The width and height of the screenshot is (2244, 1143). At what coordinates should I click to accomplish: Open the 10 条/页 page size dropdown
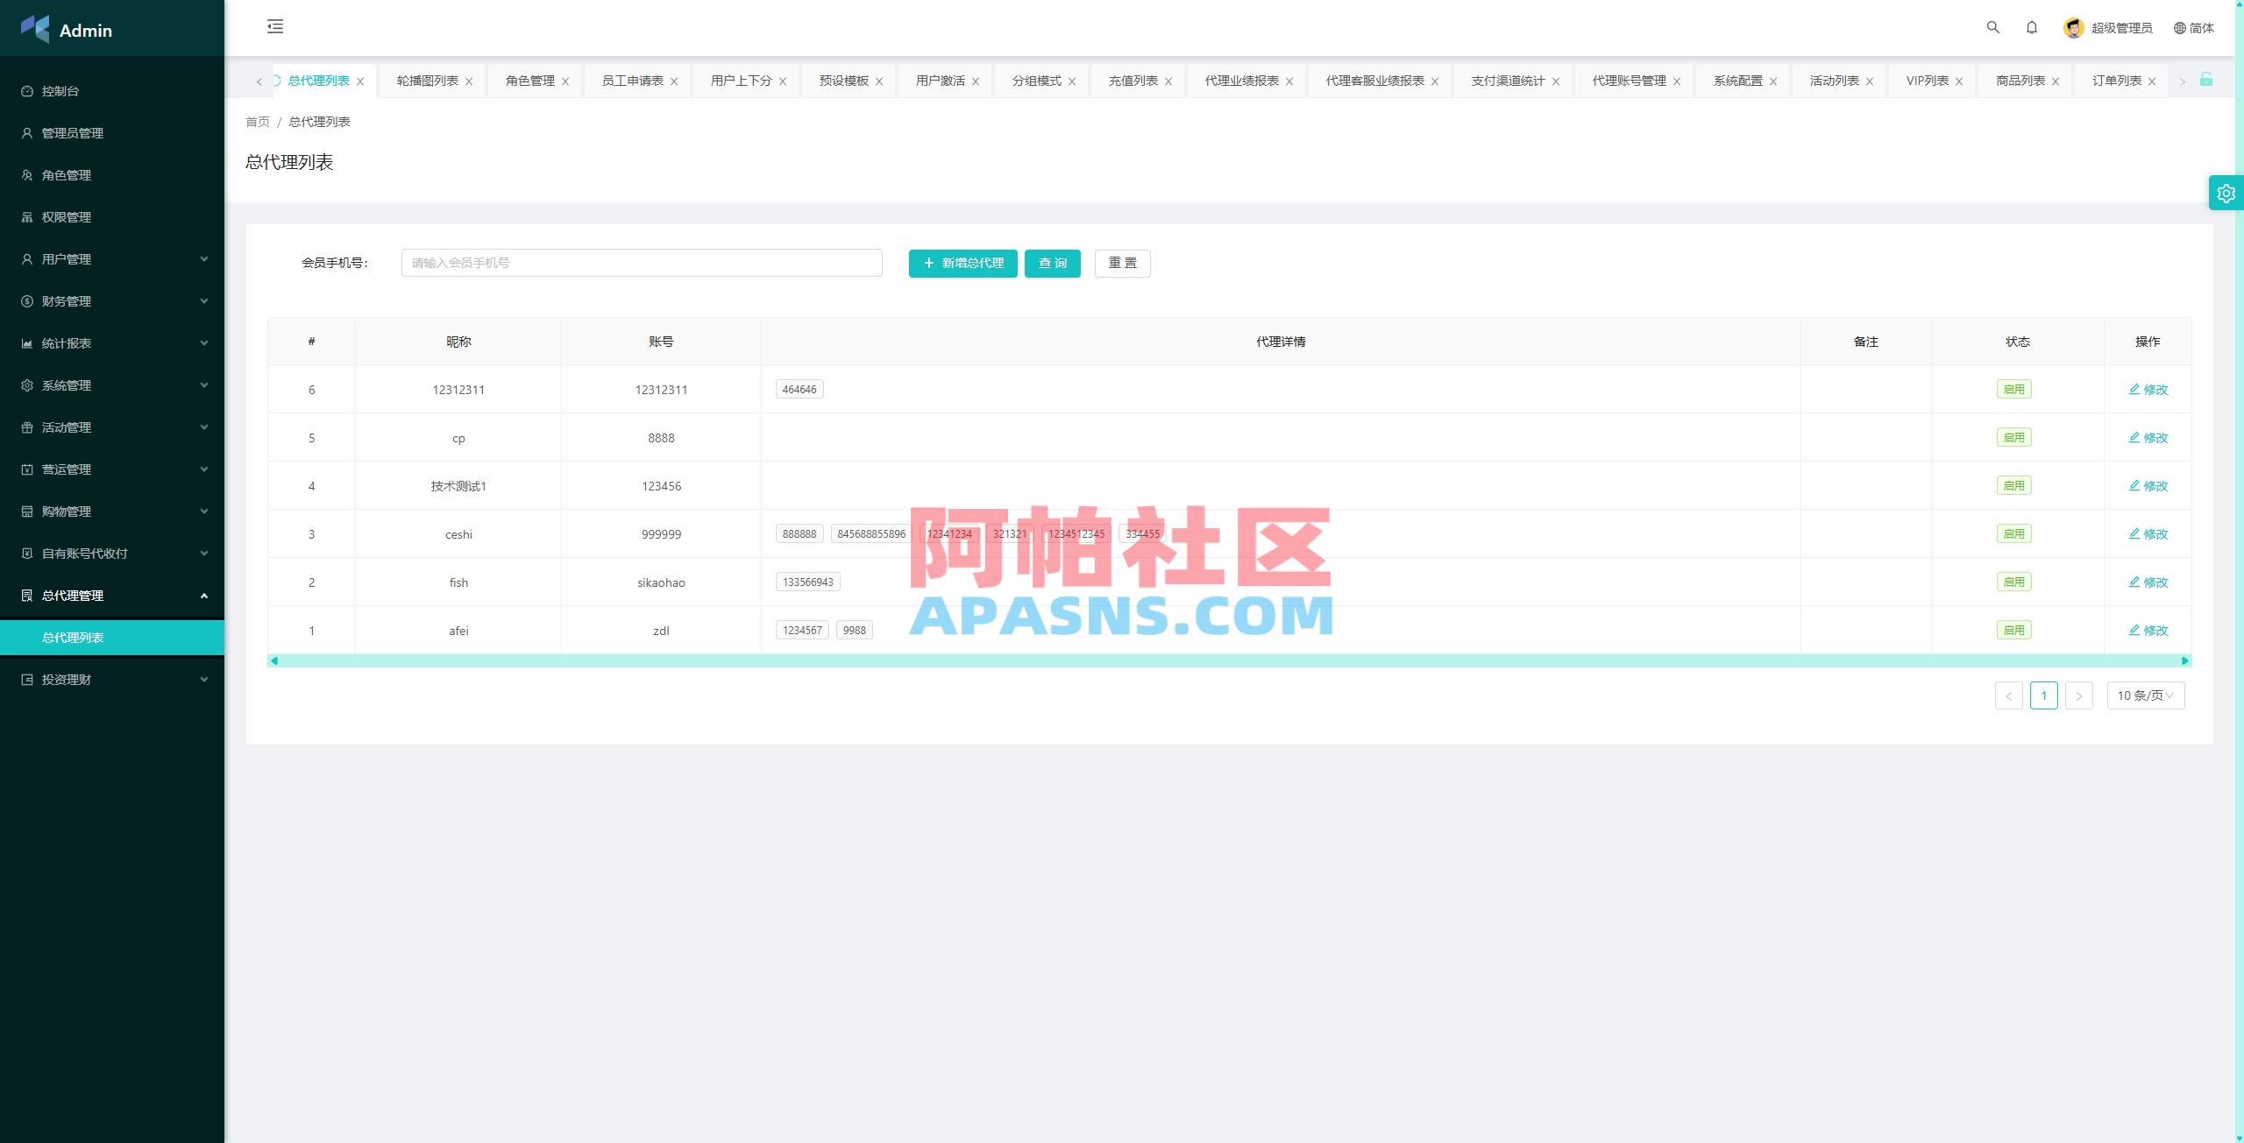click(2144, 695)
